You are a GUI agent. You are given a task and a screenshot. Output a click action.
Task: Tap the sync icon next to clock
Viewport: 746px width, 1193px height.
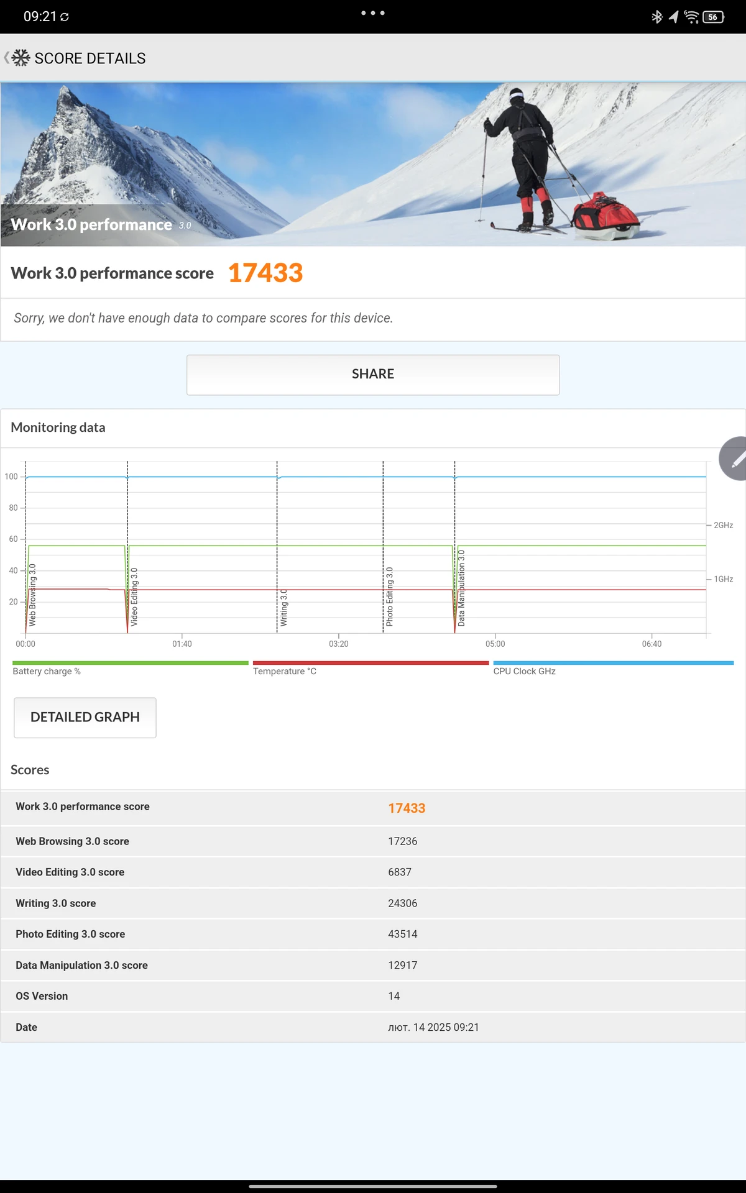tap(65, 17)
